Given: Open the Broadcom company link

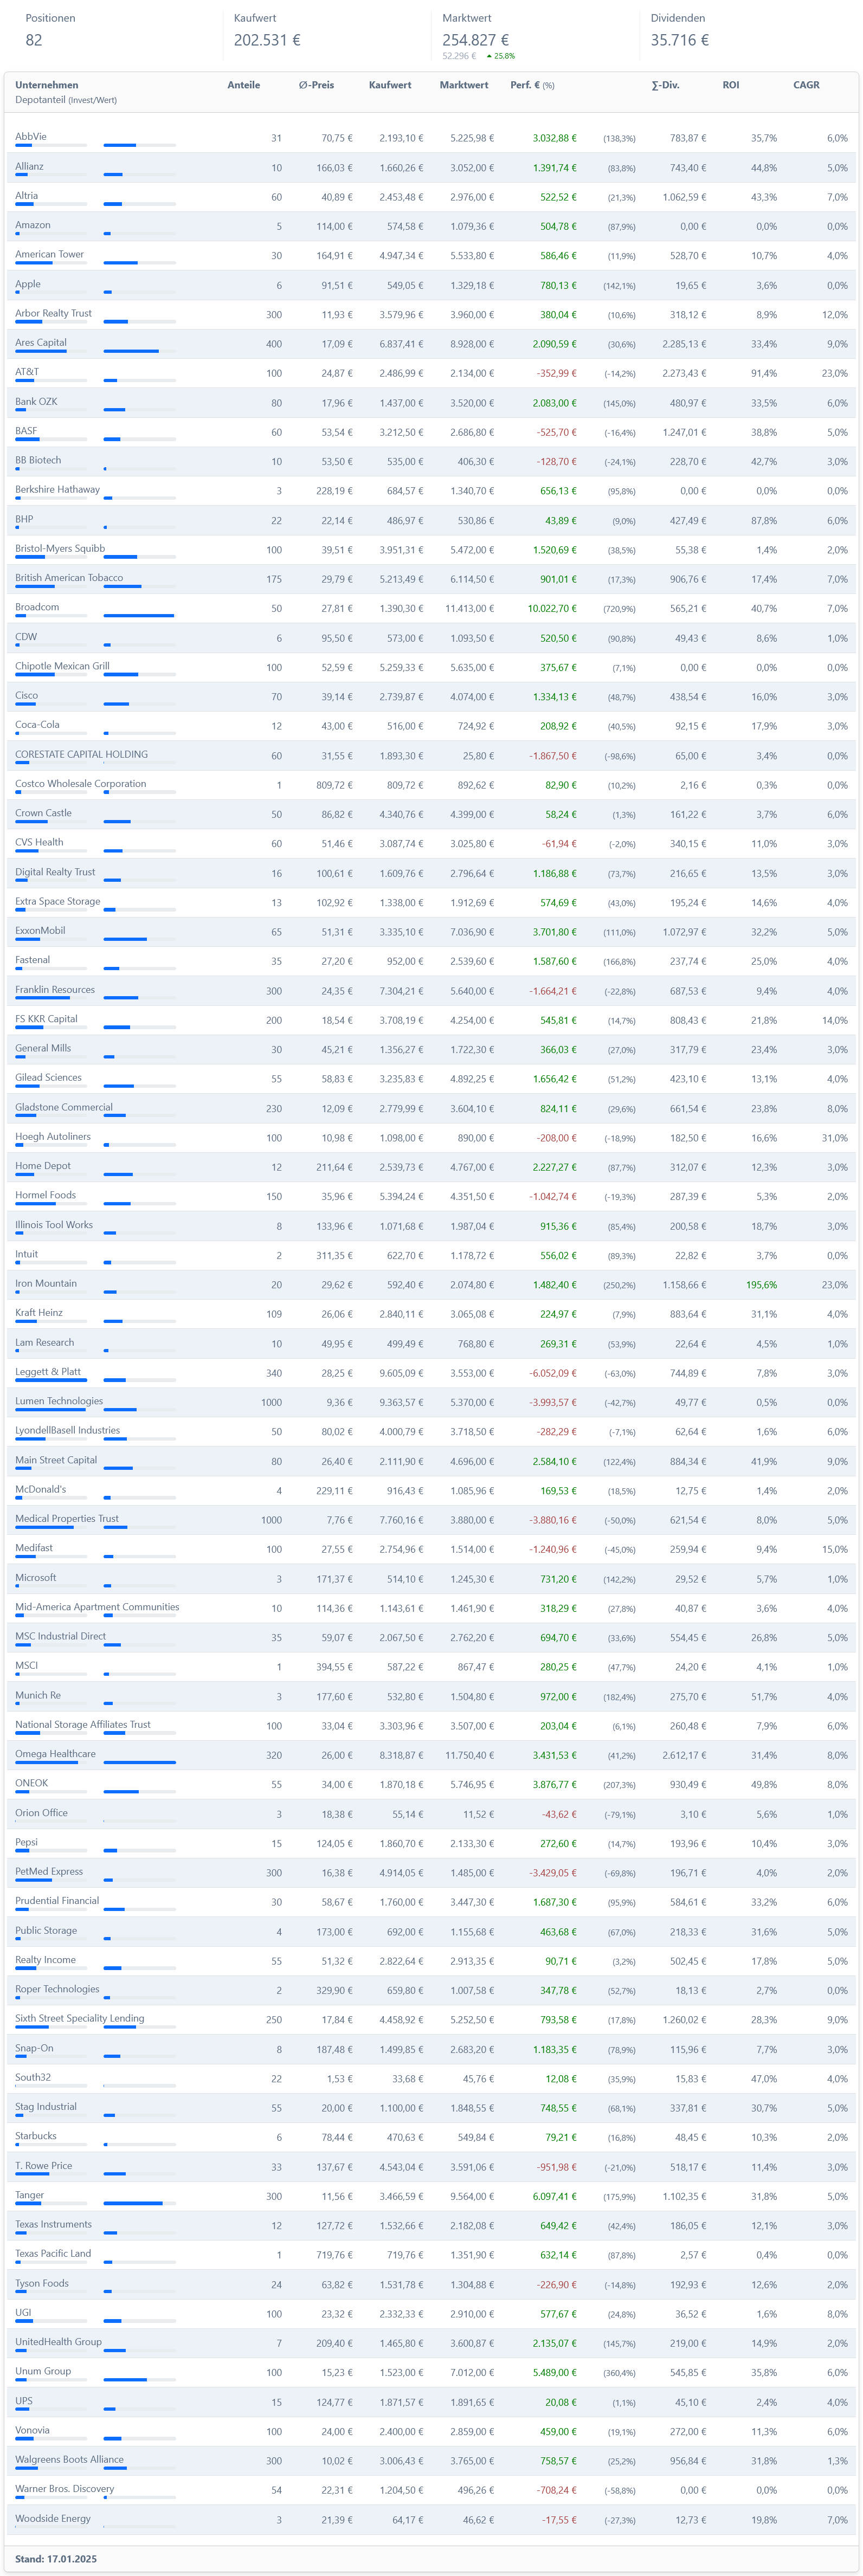Looking at the screenshot, I should click(x=37, y=607).
